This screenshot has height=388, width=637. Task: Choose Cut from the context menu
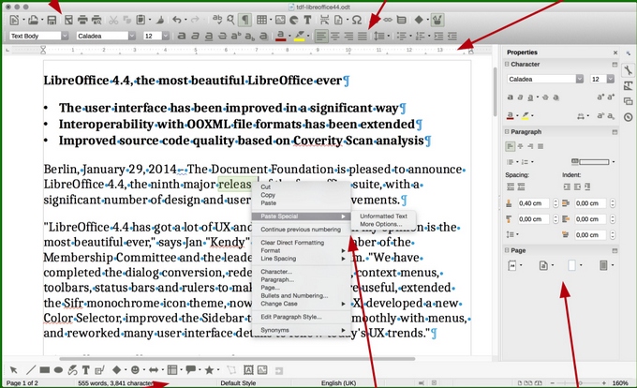[266, 187]
